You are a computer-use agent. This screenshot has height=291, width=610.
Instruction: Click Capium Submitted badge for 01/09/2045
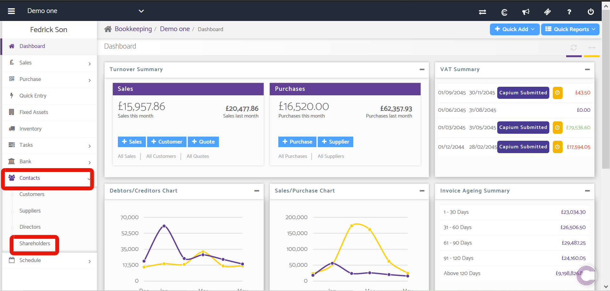click(523, 93)
